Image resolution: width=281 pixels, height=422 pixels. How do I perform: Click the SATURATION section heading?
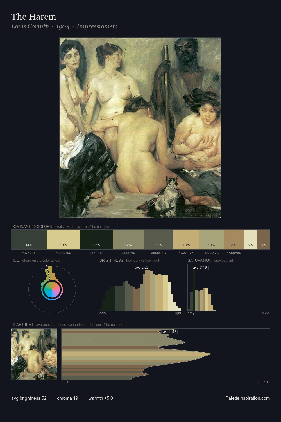pyautogui.click(x=200, y=260)
